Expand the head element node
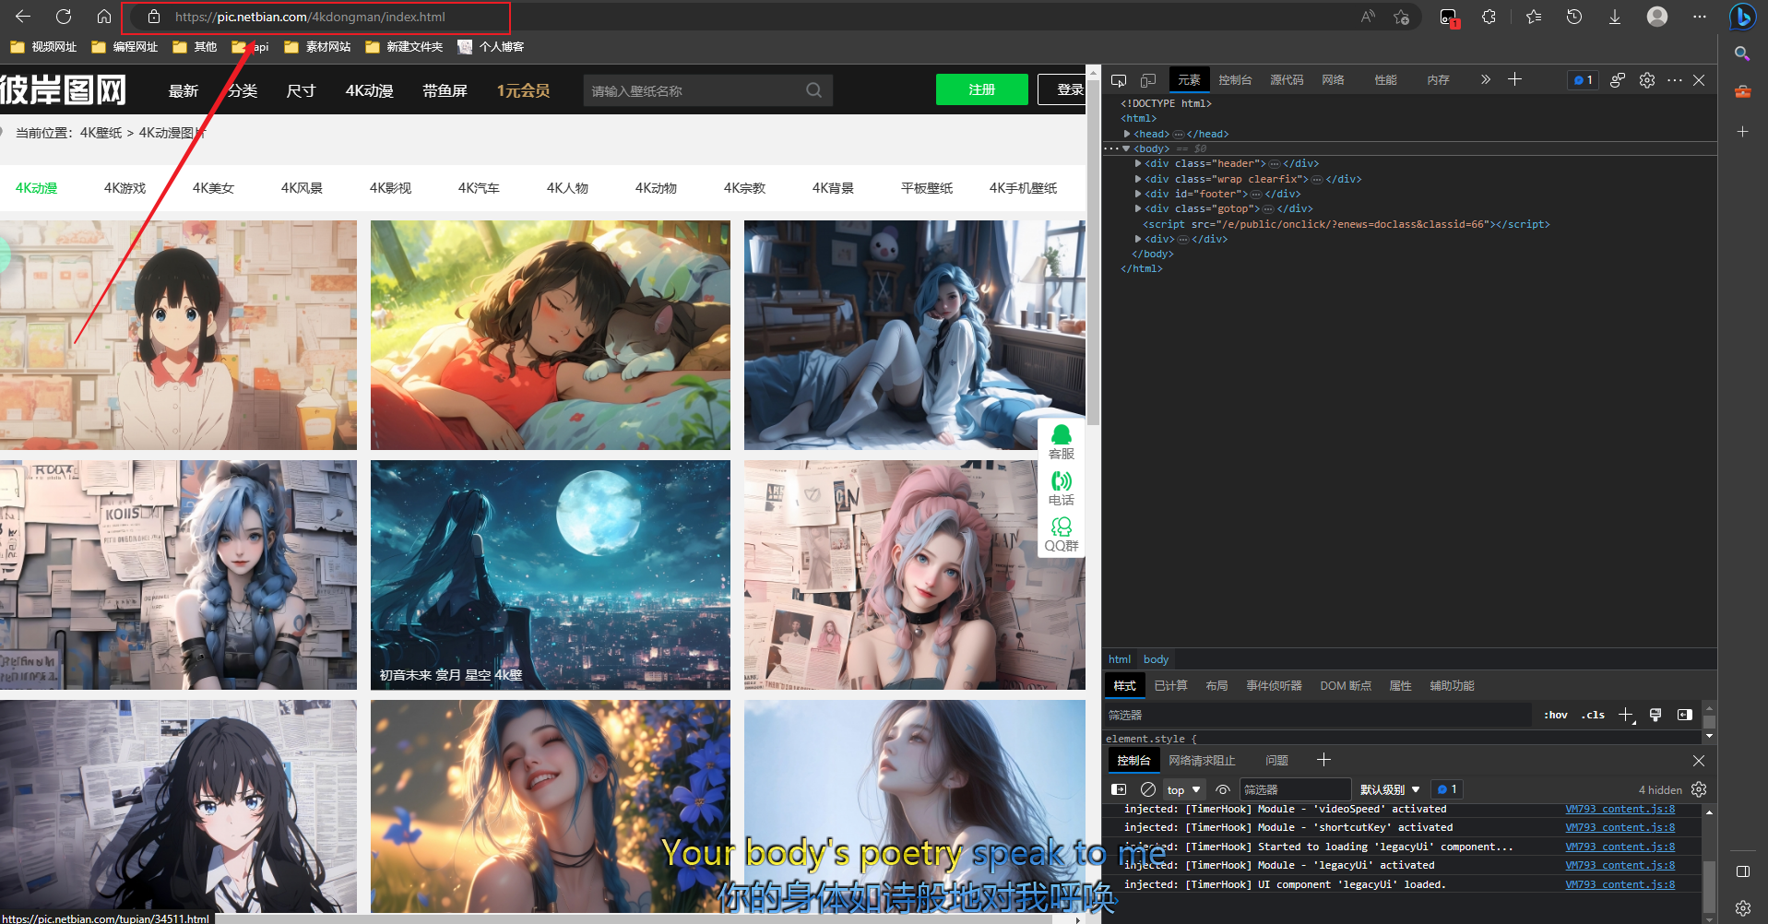The height and width of the screenshot is (924, 1768). 1127,134
